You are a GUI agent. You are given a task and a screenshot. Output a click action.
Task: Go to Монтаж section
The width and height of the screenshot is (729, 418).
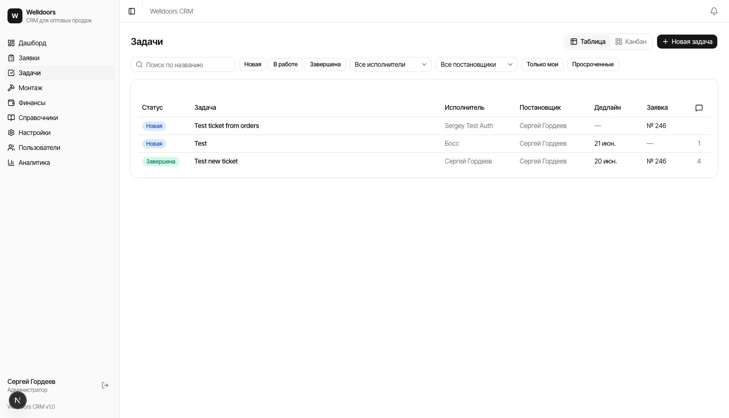[60, 88]
